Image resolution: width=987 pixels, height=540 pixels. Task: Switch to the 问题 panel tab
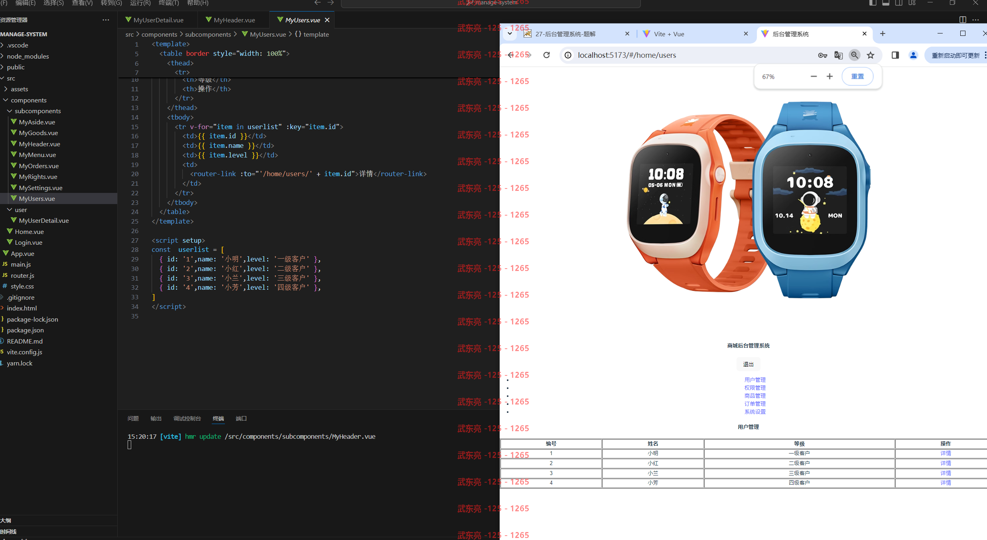pos(133,418)
